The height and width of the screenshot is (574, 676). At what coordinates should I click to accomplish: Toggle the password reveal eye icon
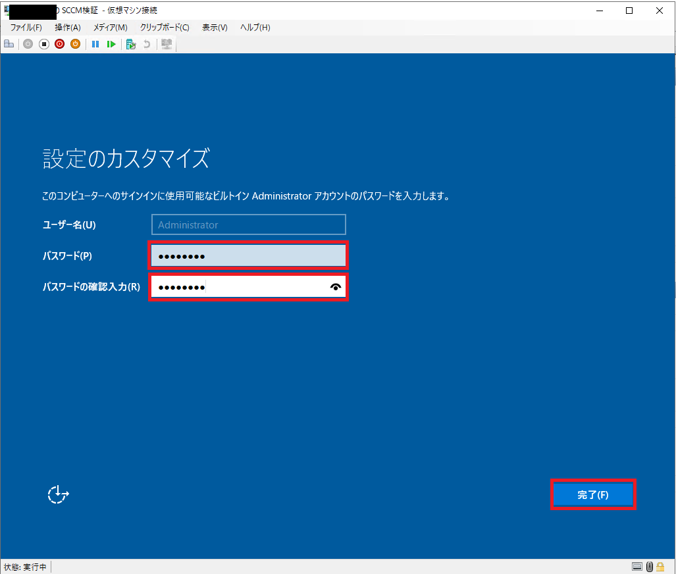pyautogui.click(x=335, y=287)
